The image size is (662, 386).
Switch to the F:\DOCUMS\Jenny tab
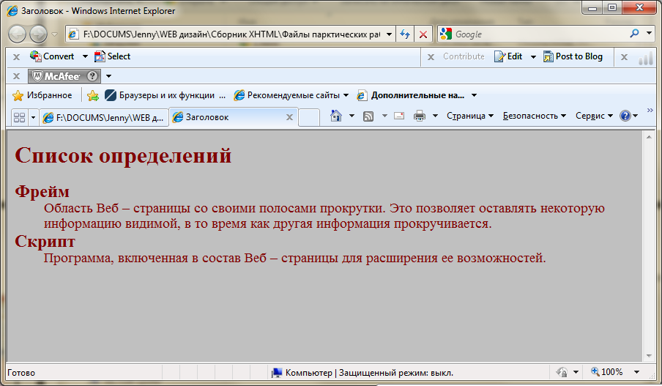tap(103, 117)
